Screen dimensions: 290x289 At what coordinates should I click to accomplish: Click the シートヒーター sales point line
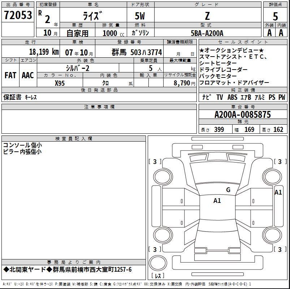[x=218, y=63]
